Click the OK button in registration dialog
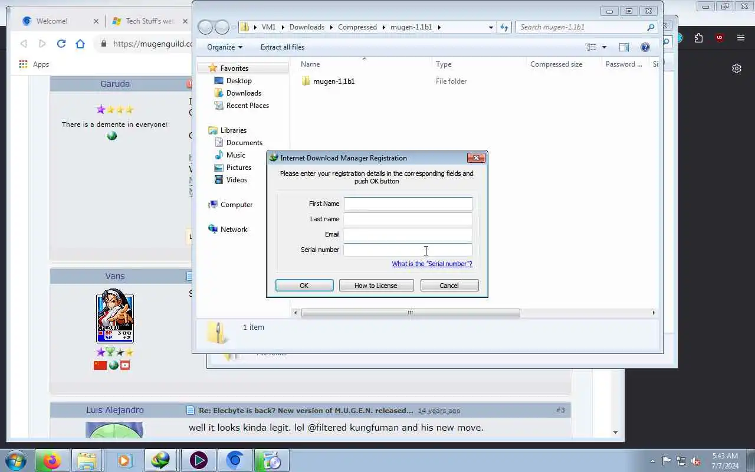 click(x=304, y=286)
